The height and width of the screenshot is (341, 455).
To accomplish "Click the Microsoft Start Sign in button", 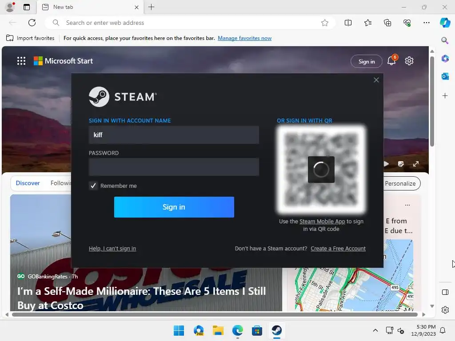I will (x=367, y=61).
